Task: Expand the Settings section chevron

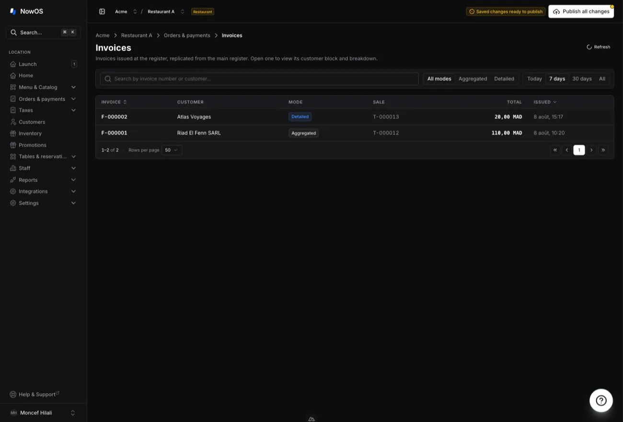Action: 73,203
